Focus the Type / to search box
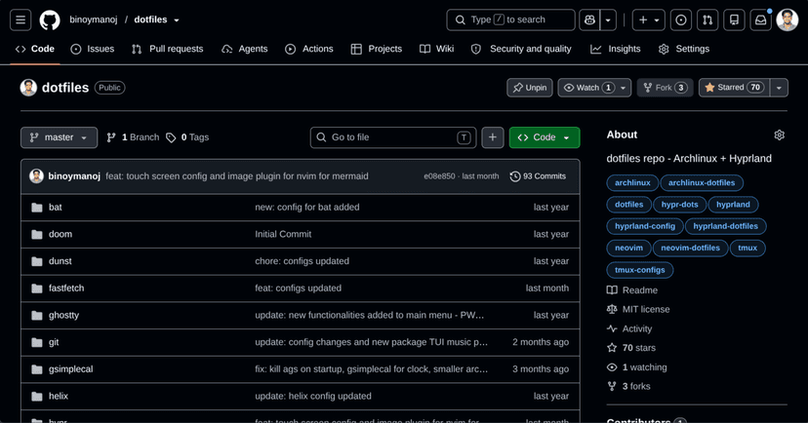808x423 pixels. (x=510, y=20)
